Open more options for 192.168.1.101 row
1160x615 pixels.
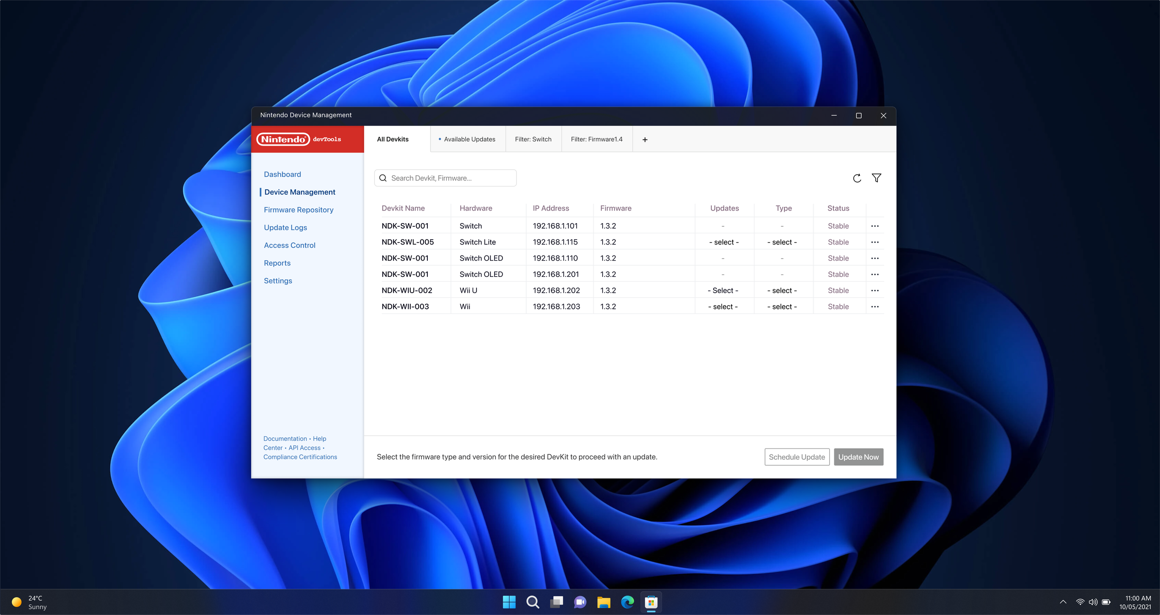click(875, 226)
